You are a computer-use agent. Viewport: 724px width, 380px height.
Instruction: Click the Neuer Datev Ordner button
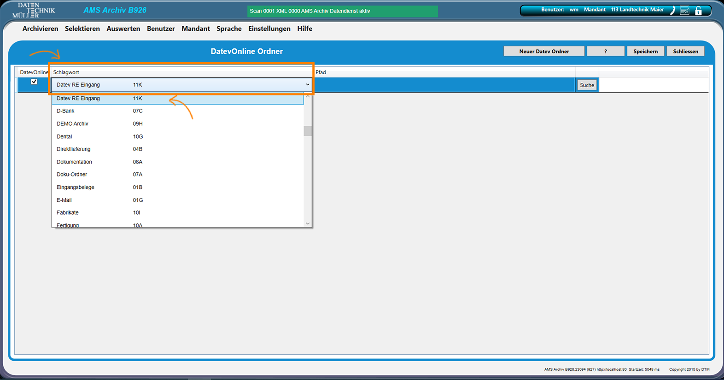coord(544,51)
